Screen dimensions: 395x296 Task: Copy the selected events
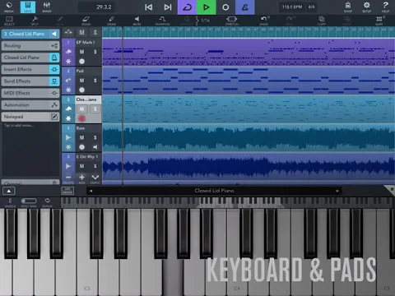322,21
